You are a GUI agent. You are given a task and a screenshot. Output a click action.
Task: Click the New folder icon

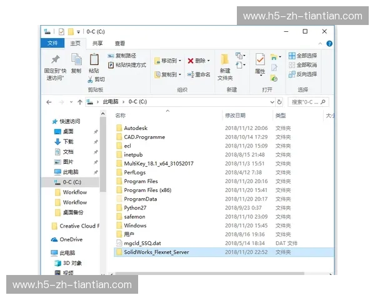coord(225,61)
